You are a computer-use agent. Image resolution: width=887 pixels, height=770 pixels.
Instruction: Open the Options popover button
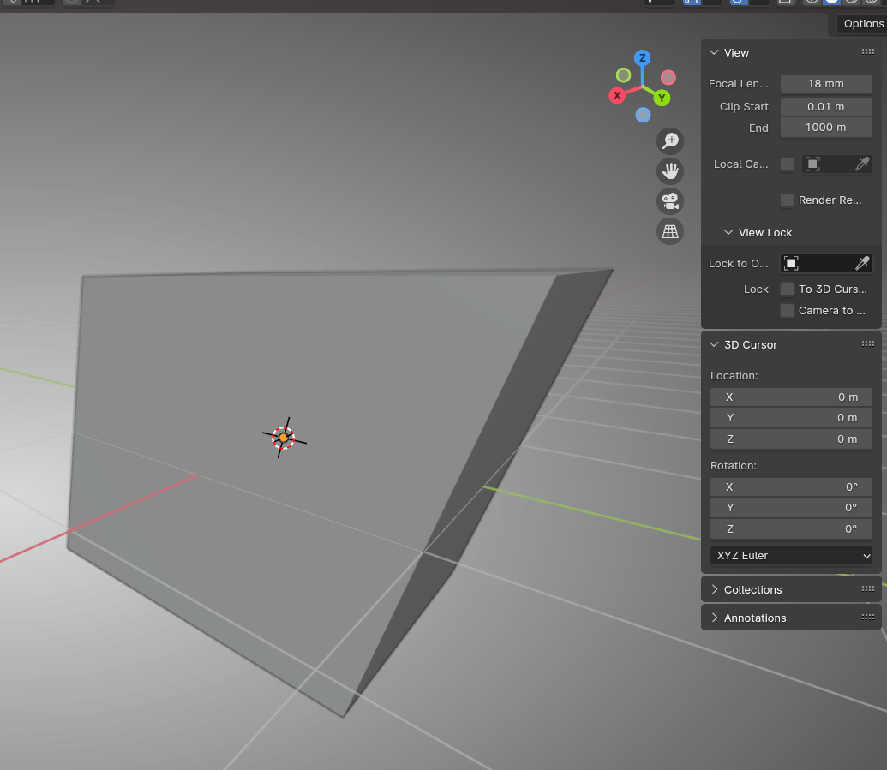(x=862, y=24)
